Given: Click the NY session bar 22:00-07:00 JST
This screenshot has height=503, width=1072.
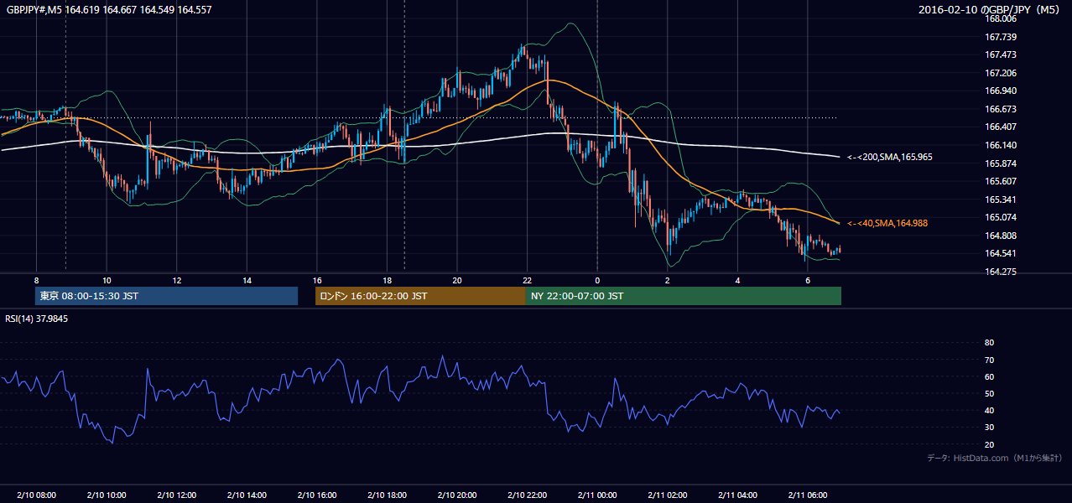Looking at the screenshot, I should 684,296.
